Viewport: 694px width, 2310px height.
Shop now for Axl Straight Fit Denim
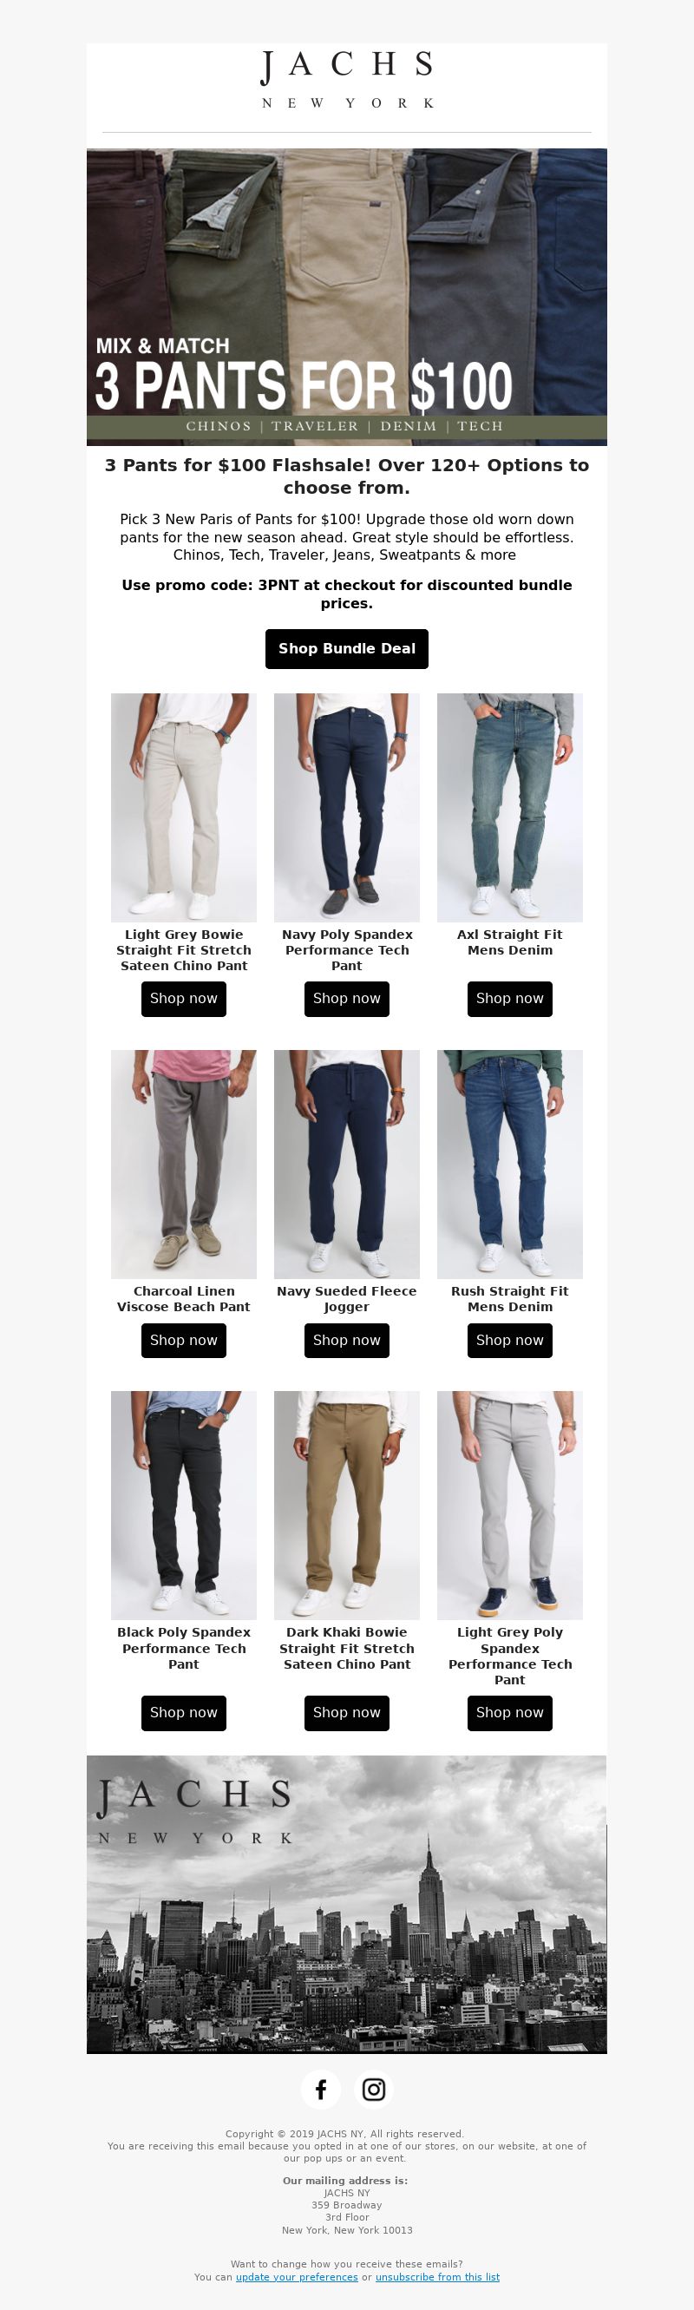[510, 998]
